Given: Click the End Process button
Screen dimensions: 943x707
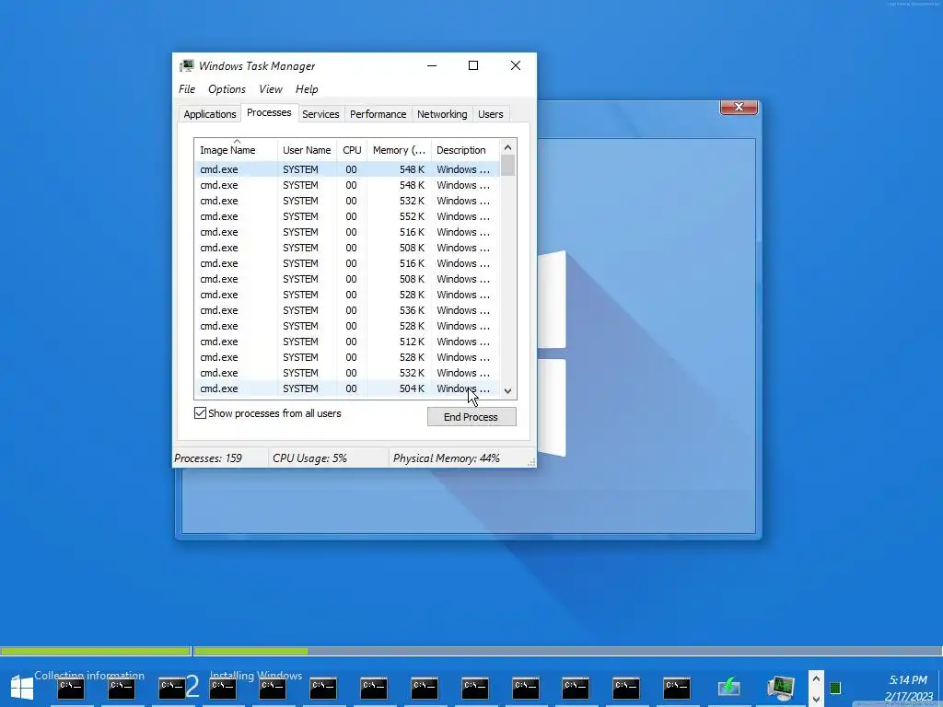Looking at the screenshot, I should click(471, 417).
